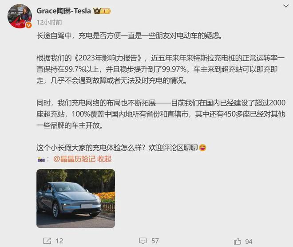The height and width of the screenshot is (247, 293).
Task: Open Grace陶琳-Tesla profile avatar
Action: point(20,16)
